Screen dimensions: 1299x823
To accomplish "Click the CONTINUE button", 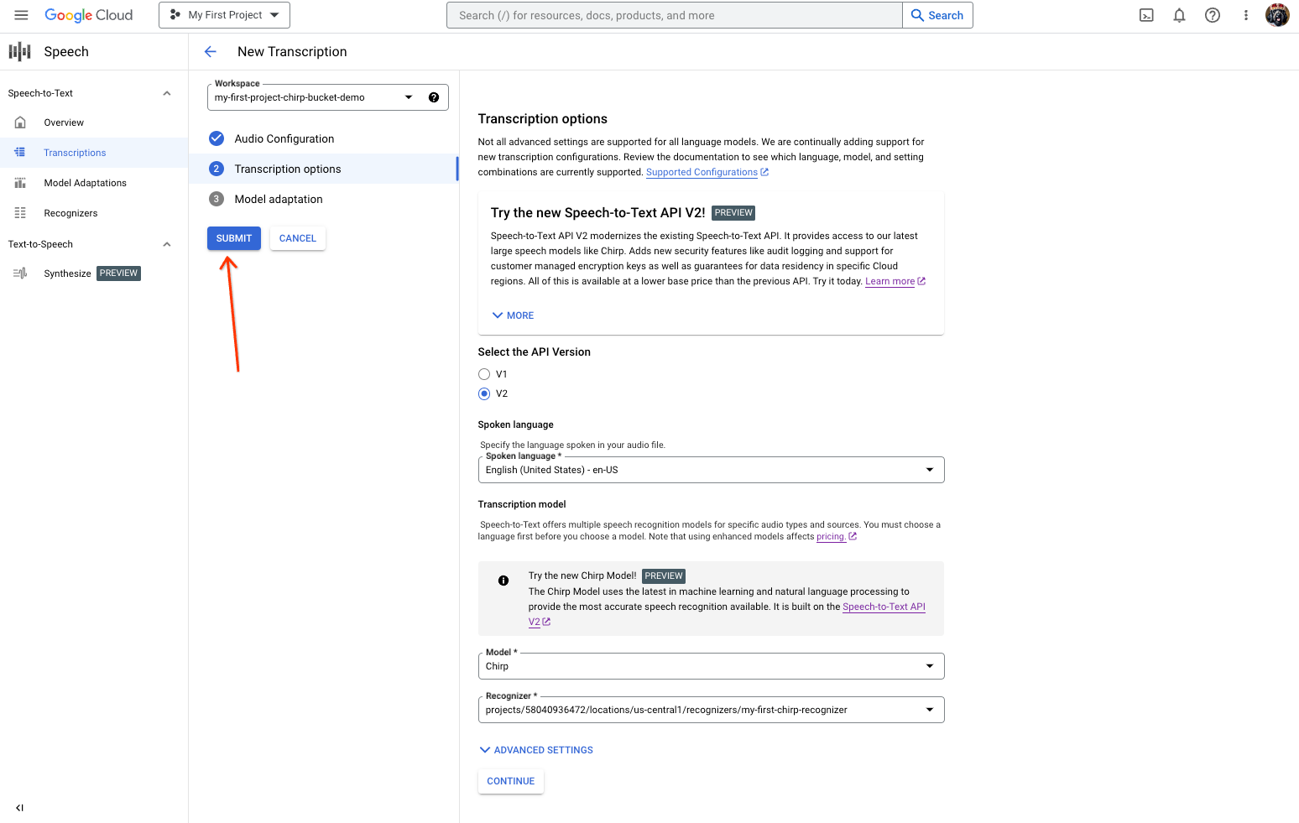I will 511,781.
